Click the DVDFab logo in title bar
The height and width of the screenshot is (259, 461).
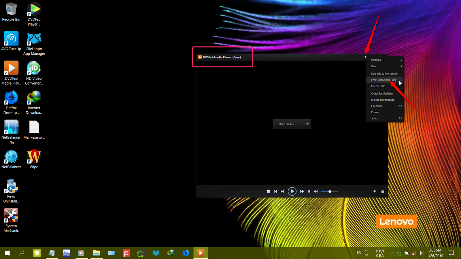tap(200, 57)
